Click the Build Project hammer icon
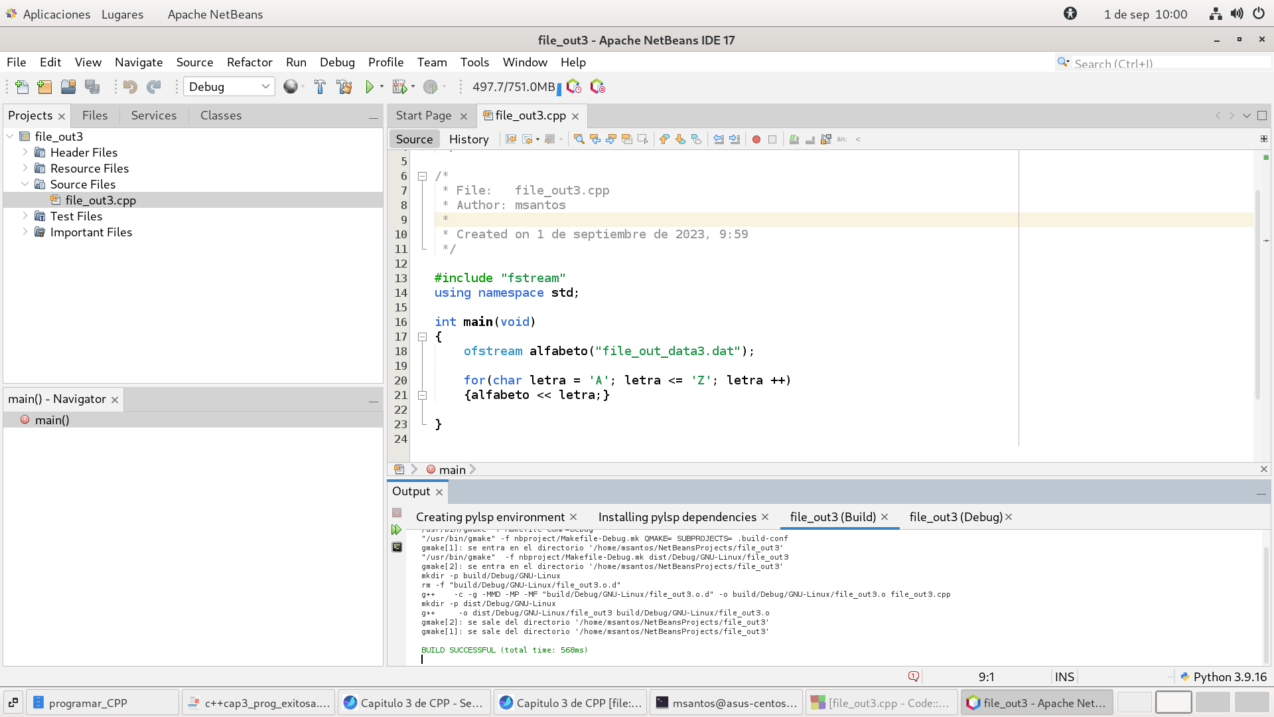 tap(320, 87)
